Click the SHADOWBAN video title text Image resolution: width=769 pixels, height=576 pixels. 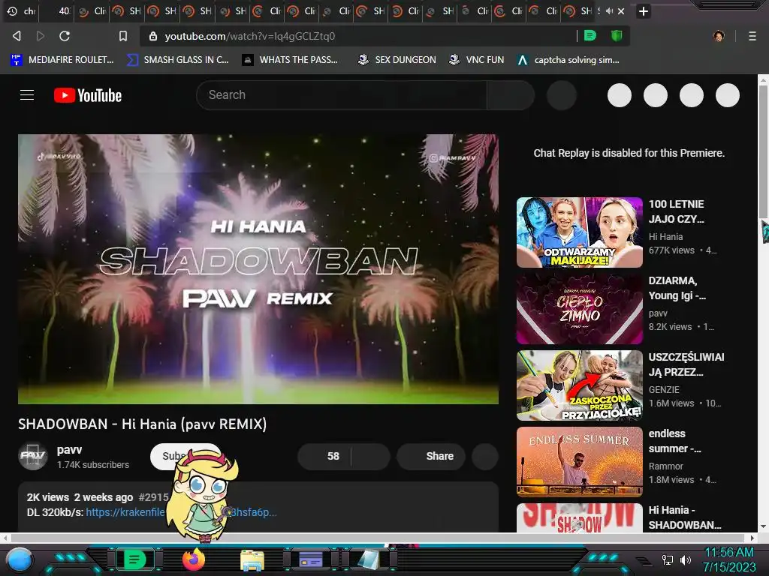pos(142,424)
